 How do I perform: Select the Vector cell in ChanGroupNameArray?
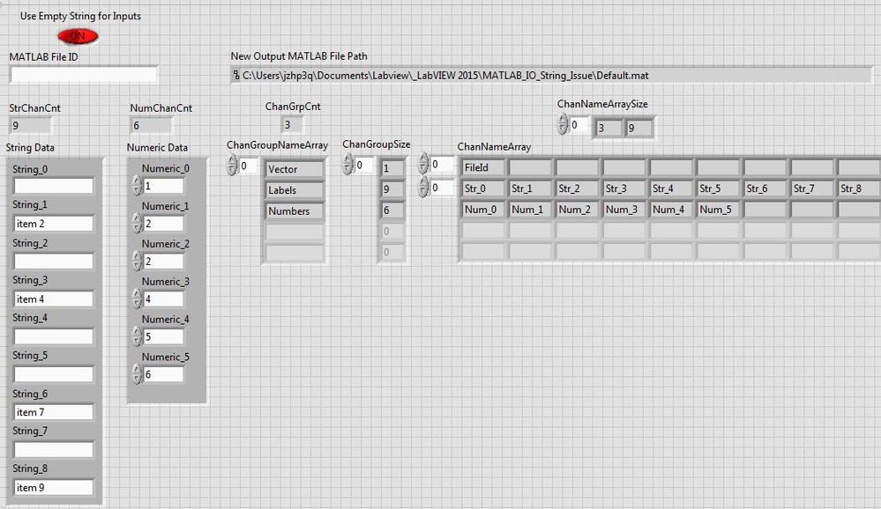tap(293, 168)
